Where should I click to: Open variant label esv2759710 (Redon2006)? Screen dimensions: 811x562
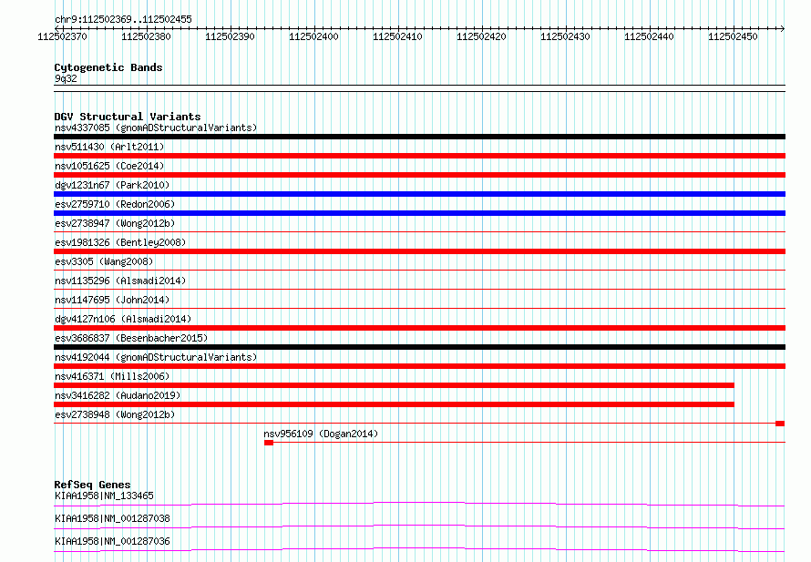(115, 204)
